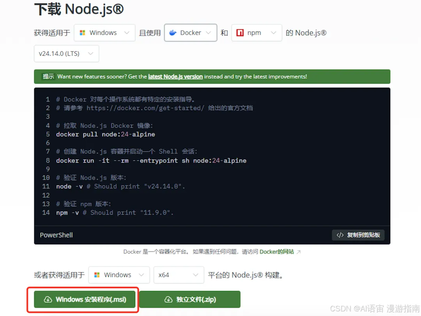Follow the latest Node.js version link
Viewport: 421px width, 316px height.
(175, 76)
